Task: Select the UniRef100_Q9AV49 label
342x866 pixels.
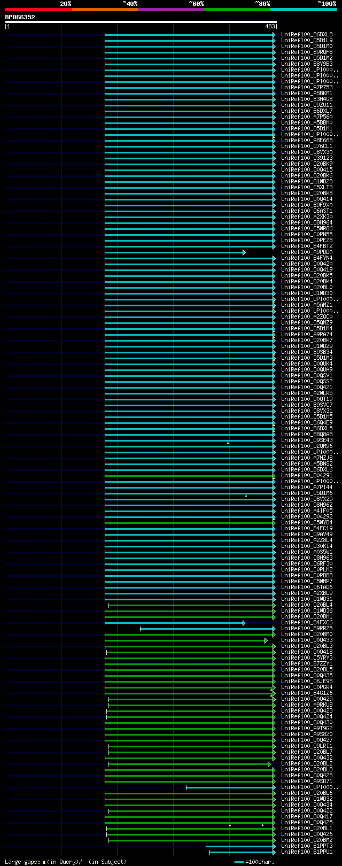Action: pos(307,534)
